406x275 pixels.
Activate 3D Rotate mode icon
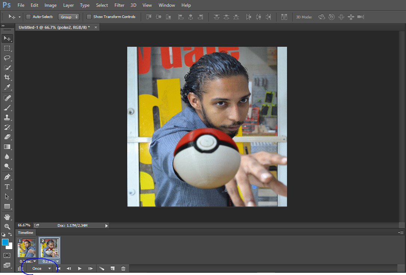(321, 17)
